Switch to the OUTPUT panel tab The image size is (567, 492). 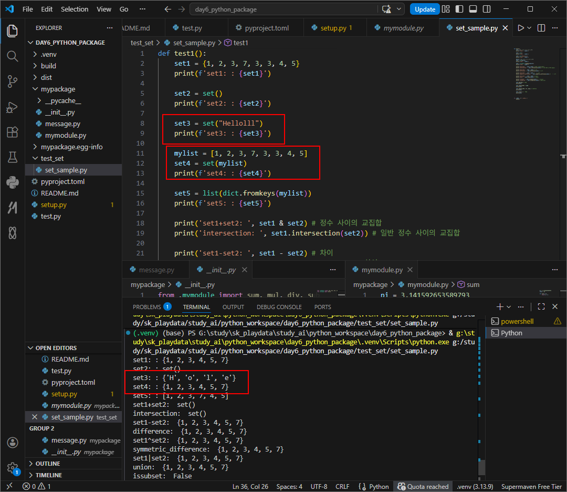[x=233, y=307]
